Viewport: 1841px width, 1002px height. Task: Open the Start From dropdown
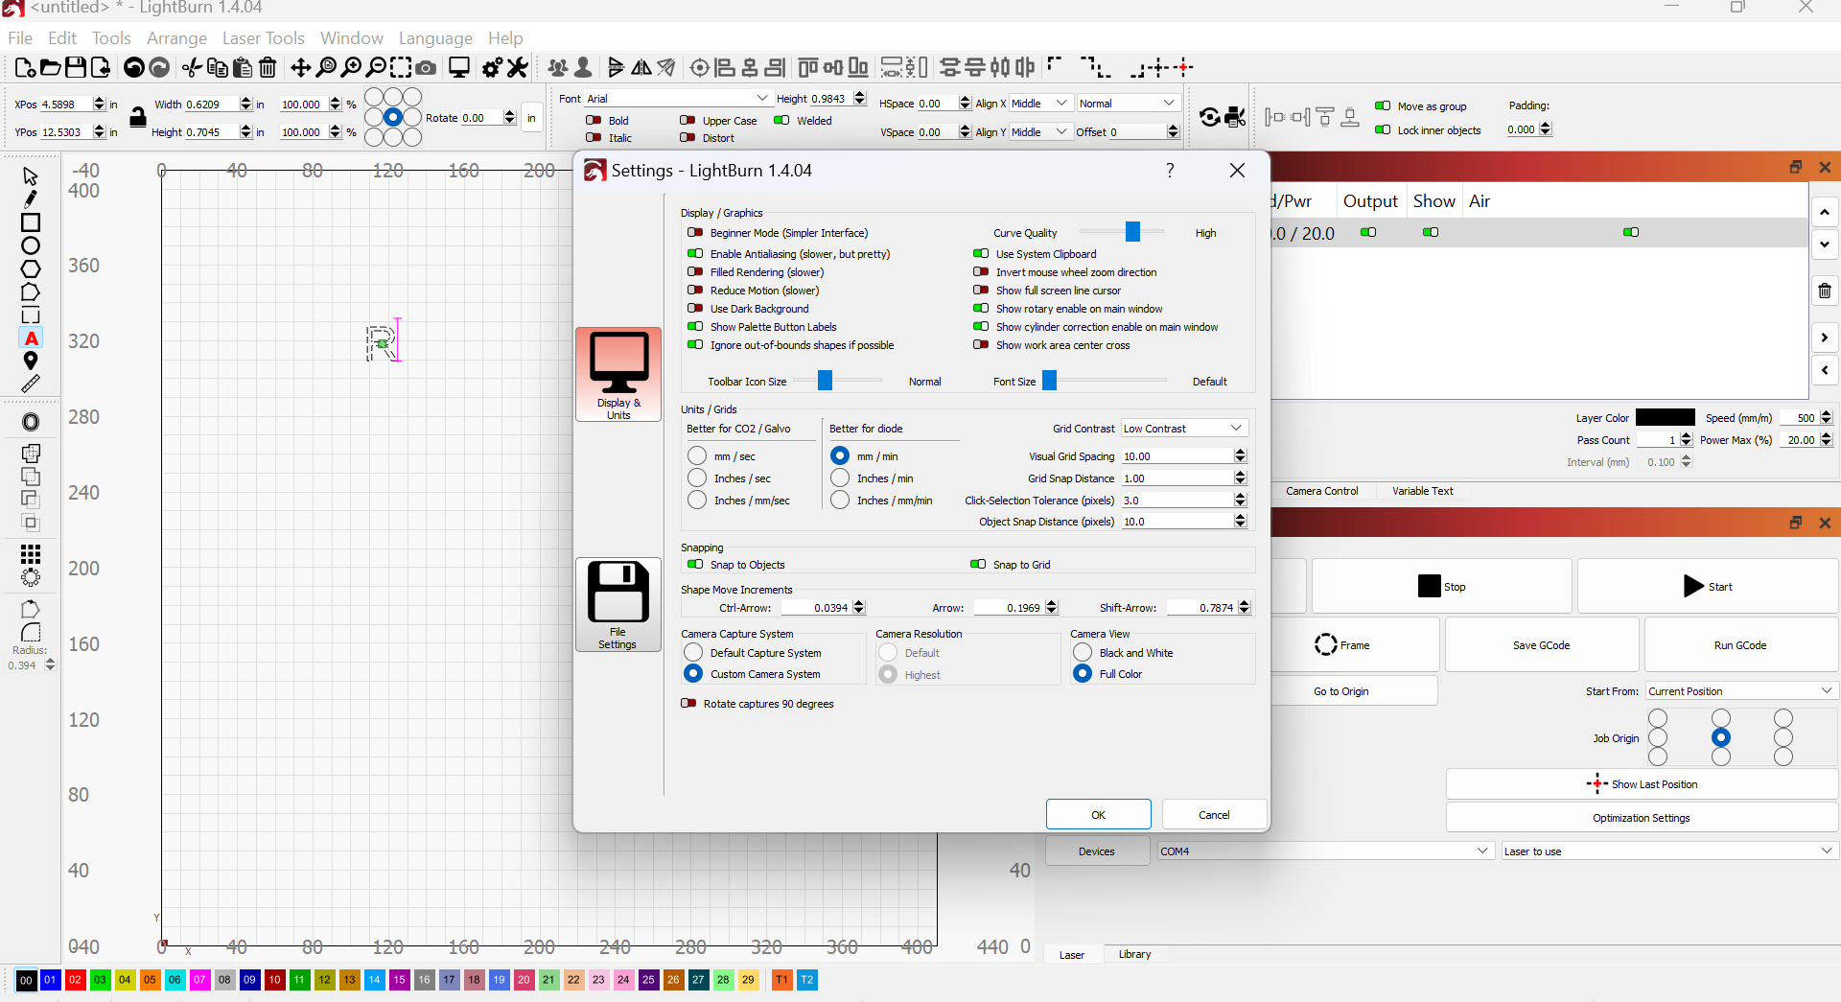[1740, 691]
